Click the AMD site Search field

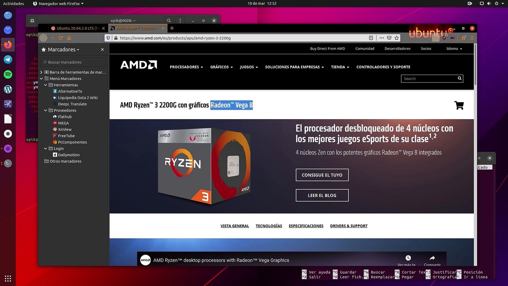[429, 79]
